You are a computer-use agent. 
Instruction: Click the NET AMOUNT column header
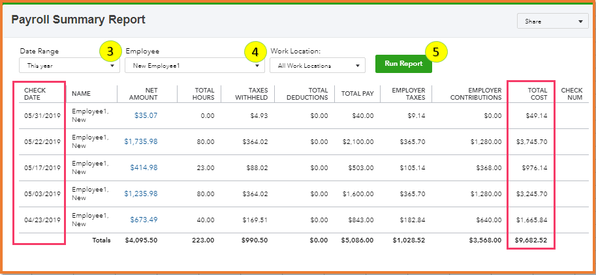(x=144, y=94)
